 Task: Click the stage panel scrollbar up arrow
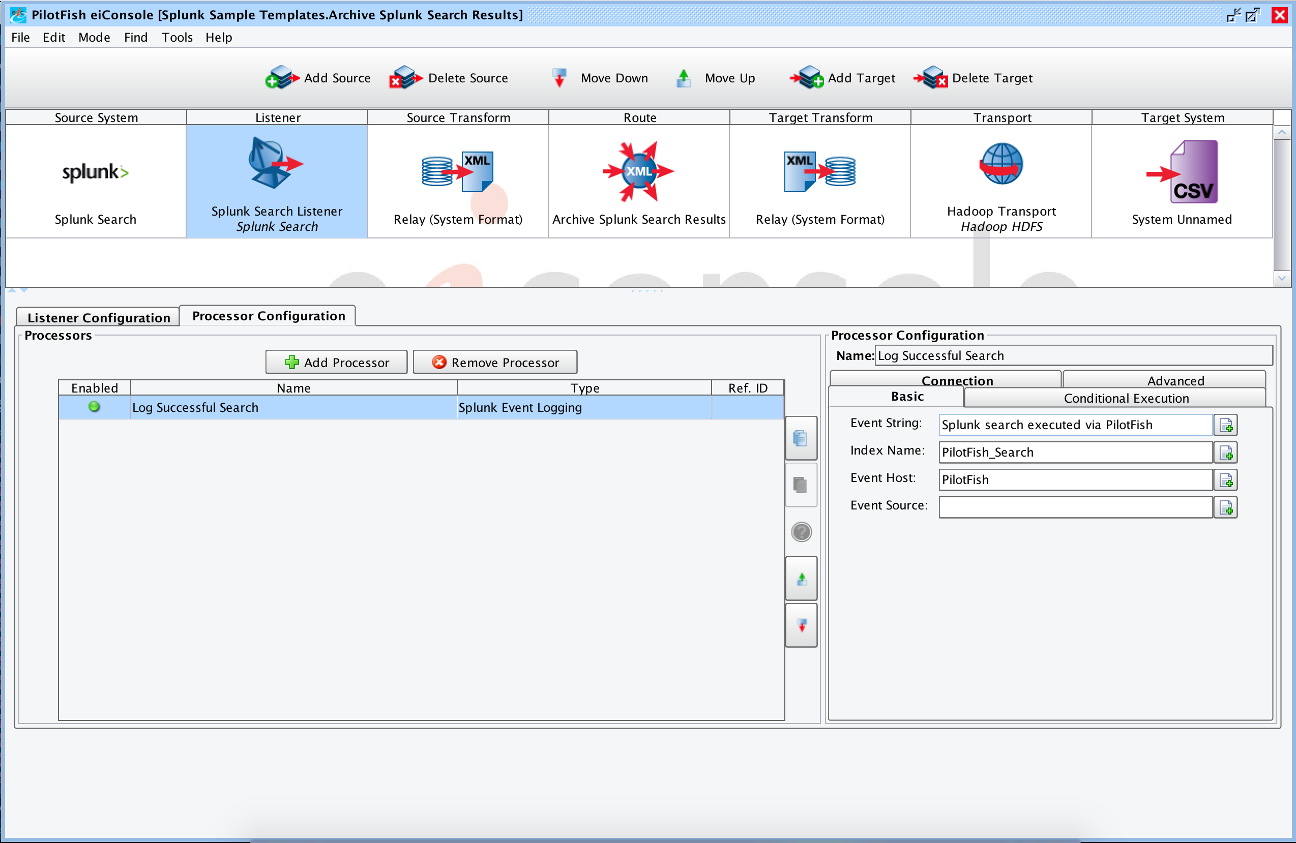point(1282,132)
